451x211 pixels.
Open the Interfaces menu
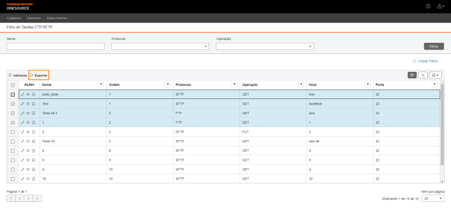pos(34,18)
